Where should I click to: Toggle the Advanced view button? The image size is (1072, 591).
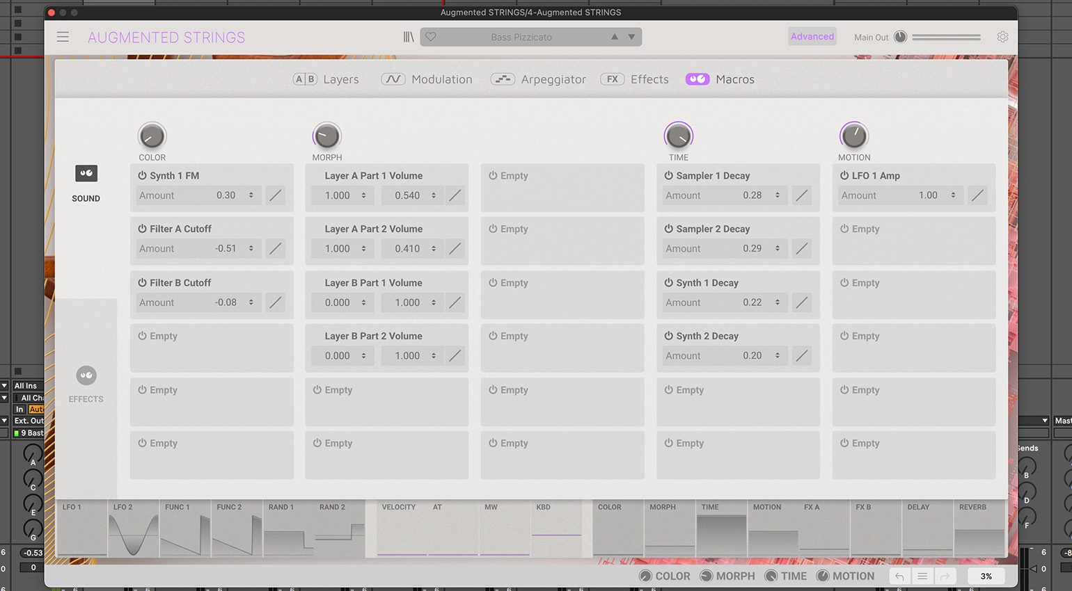[x=812, y=37]
